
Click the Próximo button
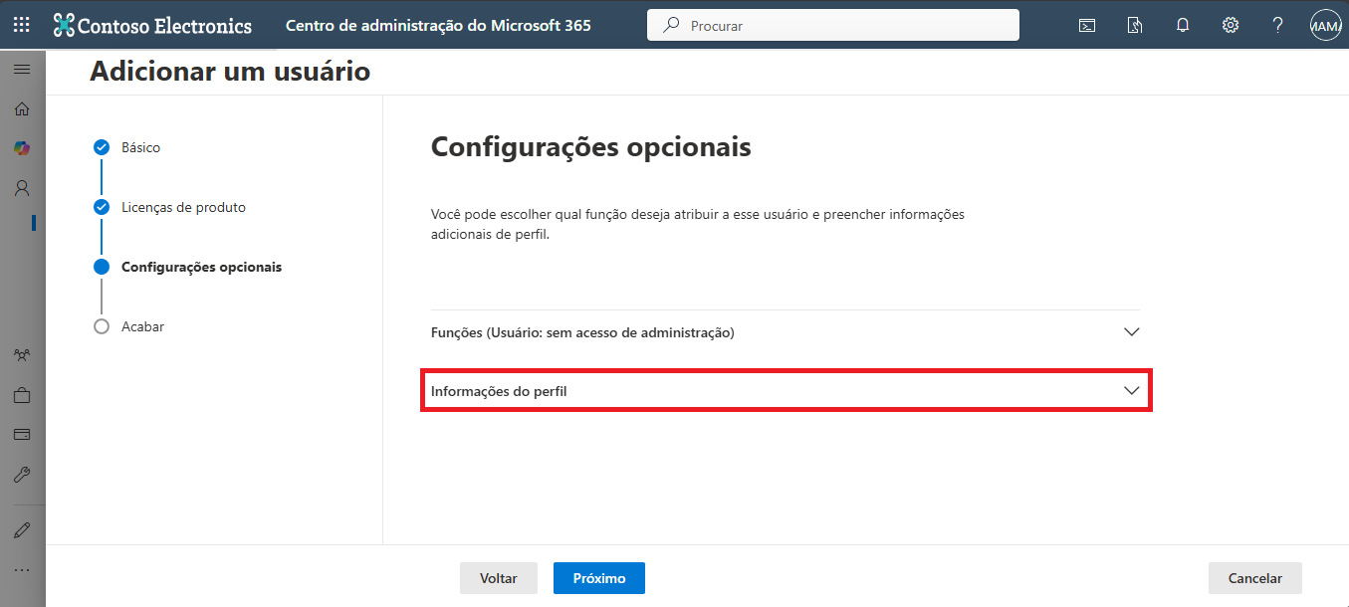coord(598,578)
